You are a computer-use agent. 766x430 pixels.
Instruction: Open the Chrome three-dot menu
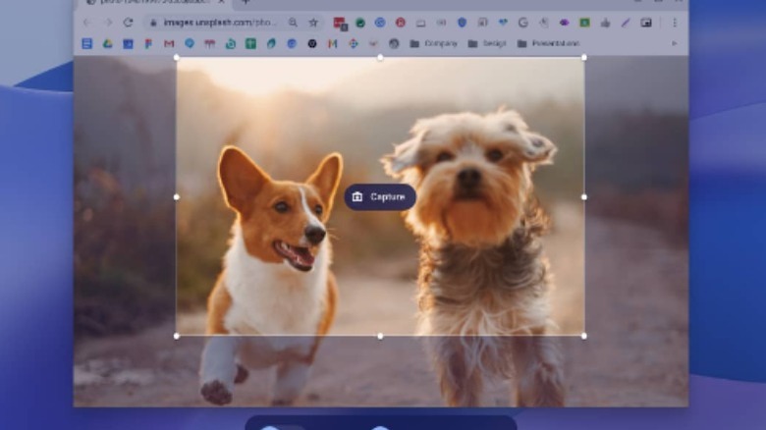pos(674,23)
